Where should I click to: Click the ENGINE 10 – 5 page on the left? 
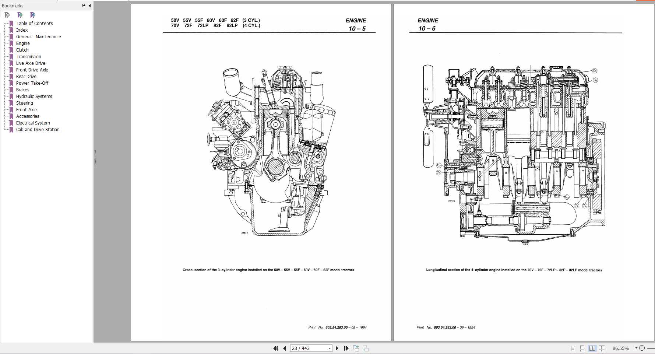[261, 172]
